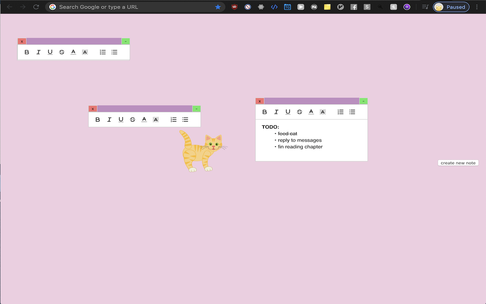The image size is (486, 304).
Task: Click the blue bookmark star icon
Action: (x=218, y=7)
